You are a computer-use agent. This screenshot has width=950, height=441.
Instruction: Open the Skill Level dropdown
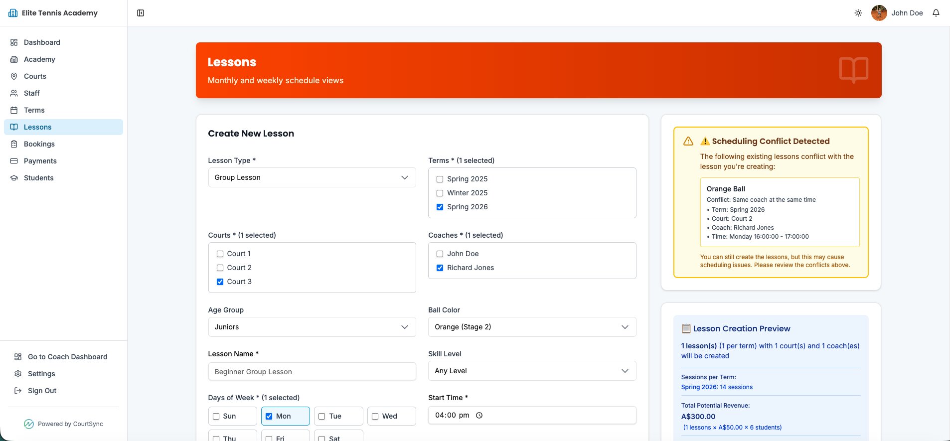tap(532, 371)
